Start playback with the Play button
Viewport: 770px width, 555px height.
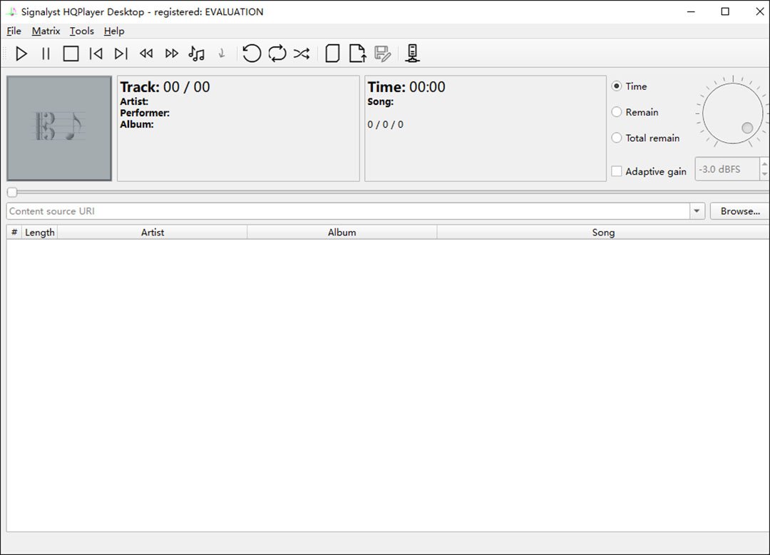[21, 54]
